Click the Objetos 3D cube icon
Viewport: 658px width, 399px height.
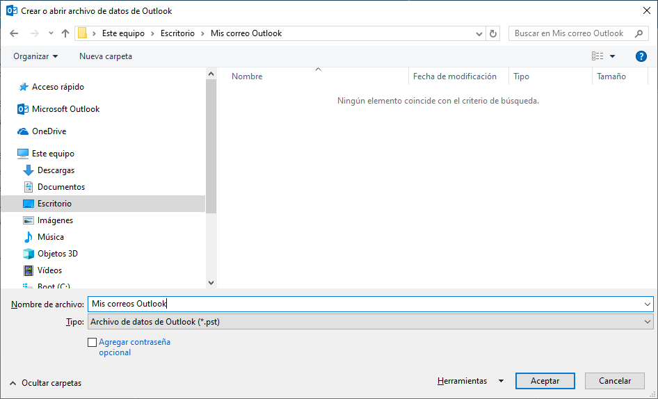28,254
